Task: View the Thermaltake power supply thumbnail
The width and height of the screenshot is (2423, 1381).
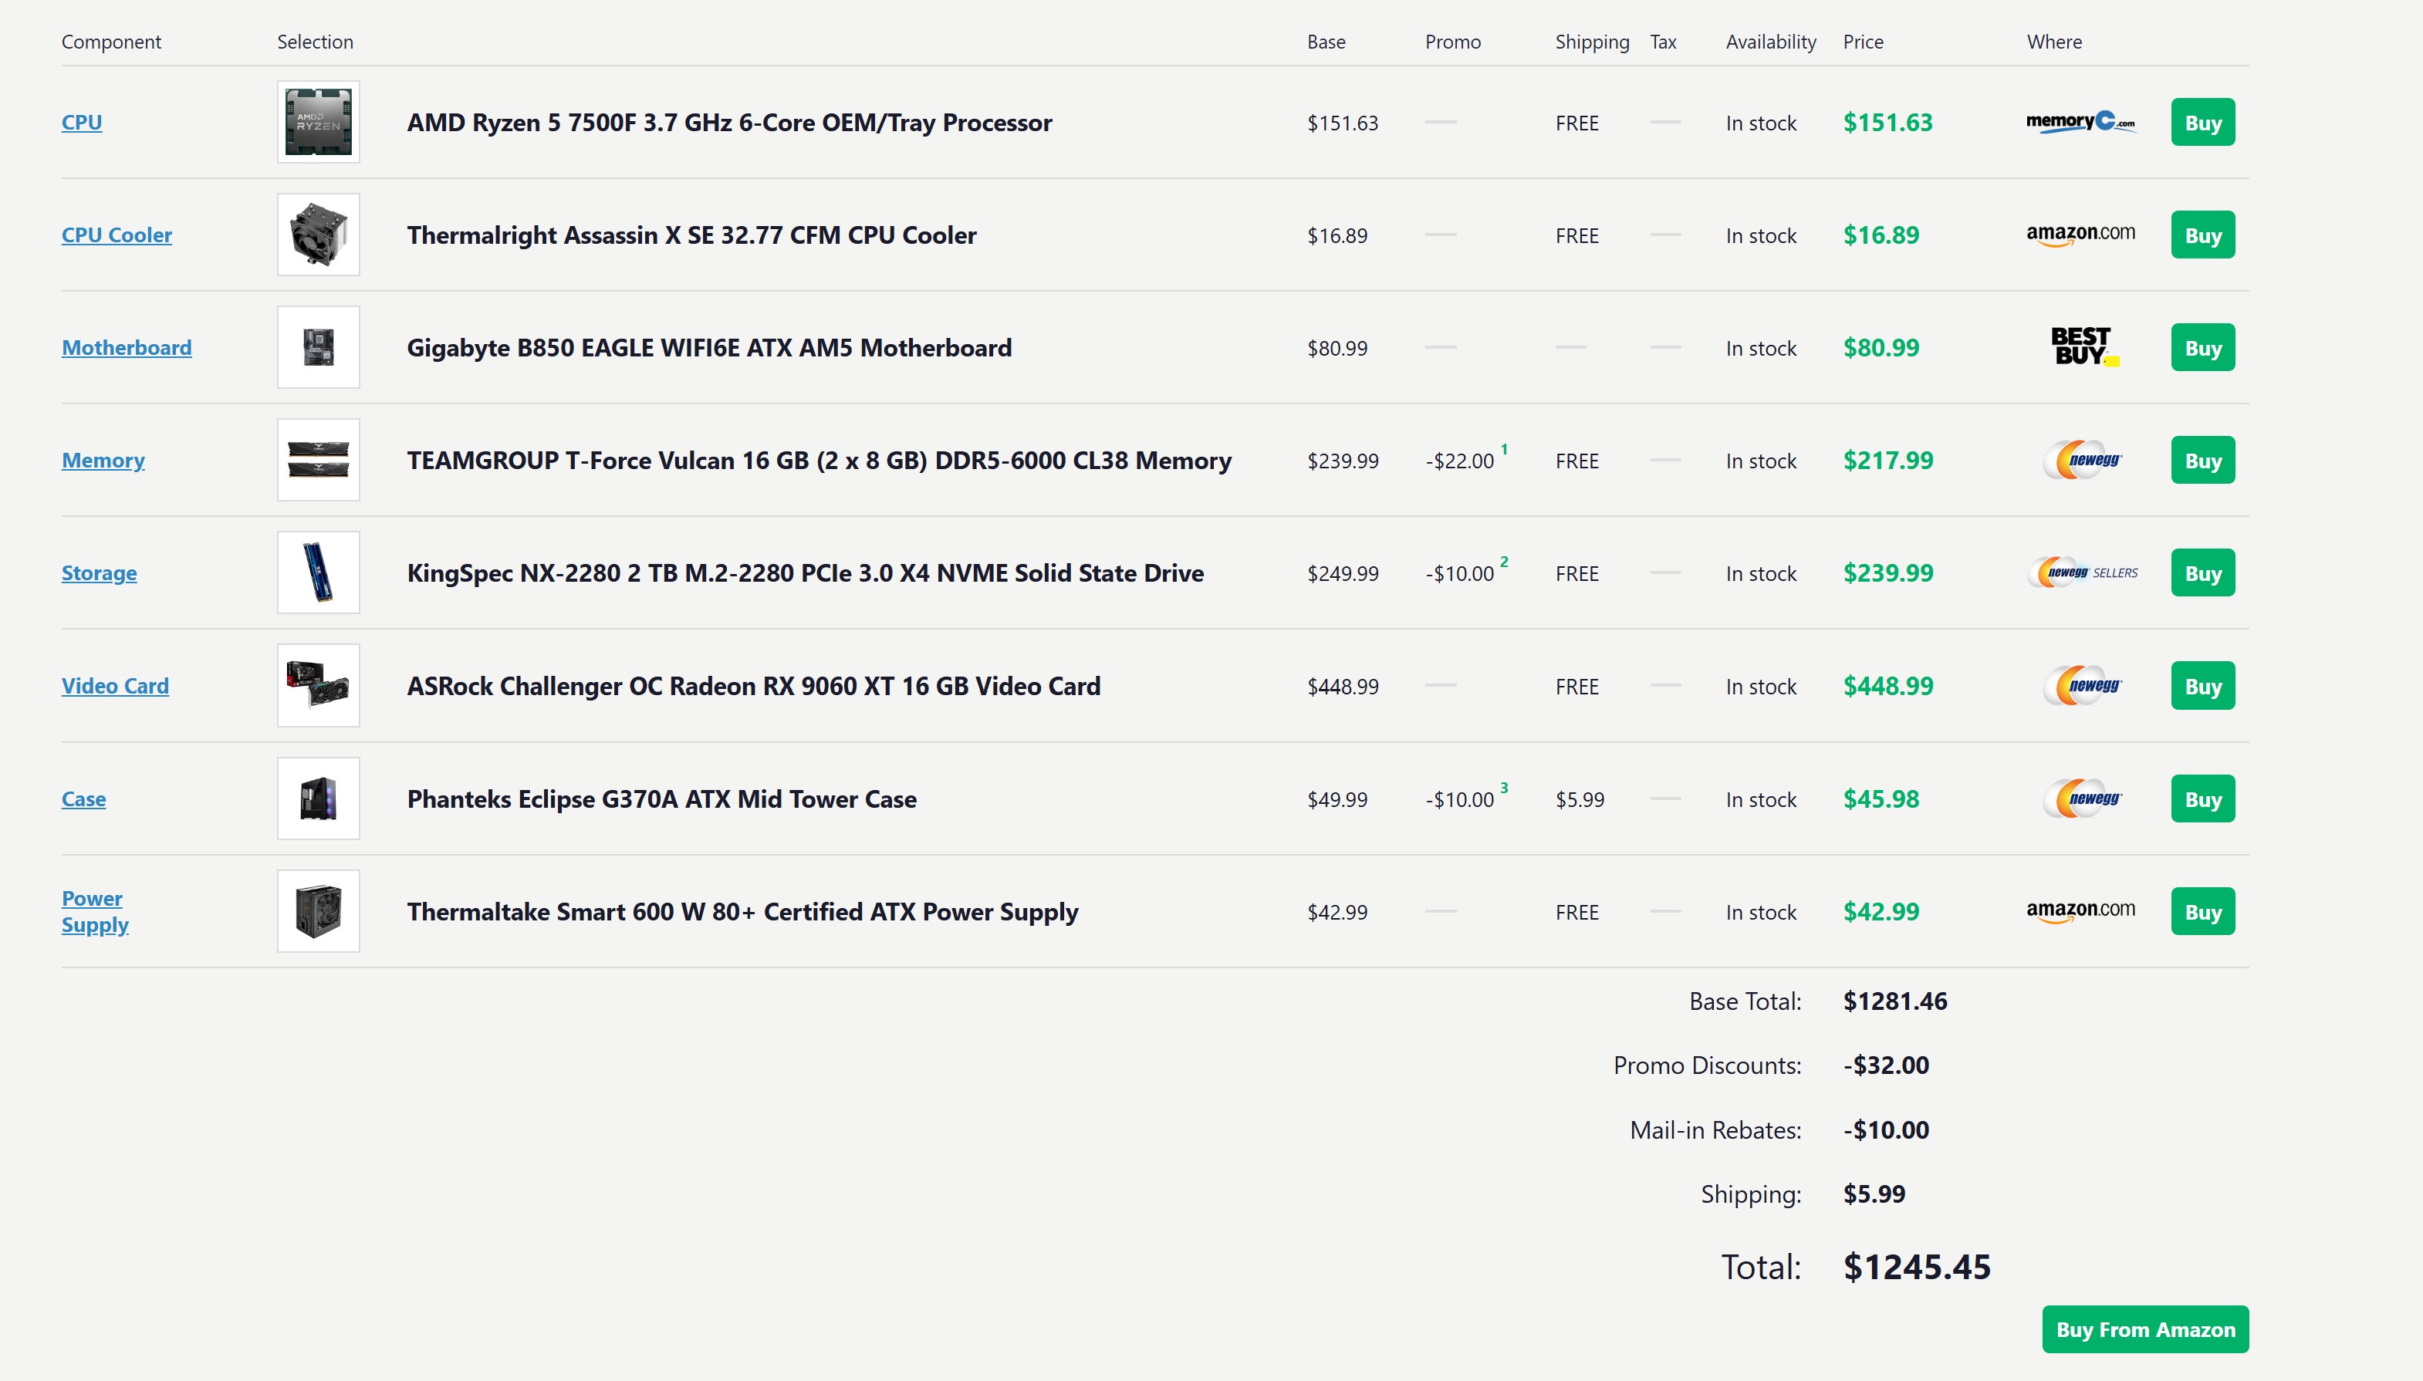Action: point(319,911)
